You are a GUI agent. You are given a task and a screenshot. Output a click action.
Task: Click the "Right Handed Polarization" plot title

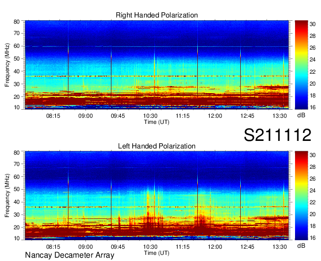(157, 15)
